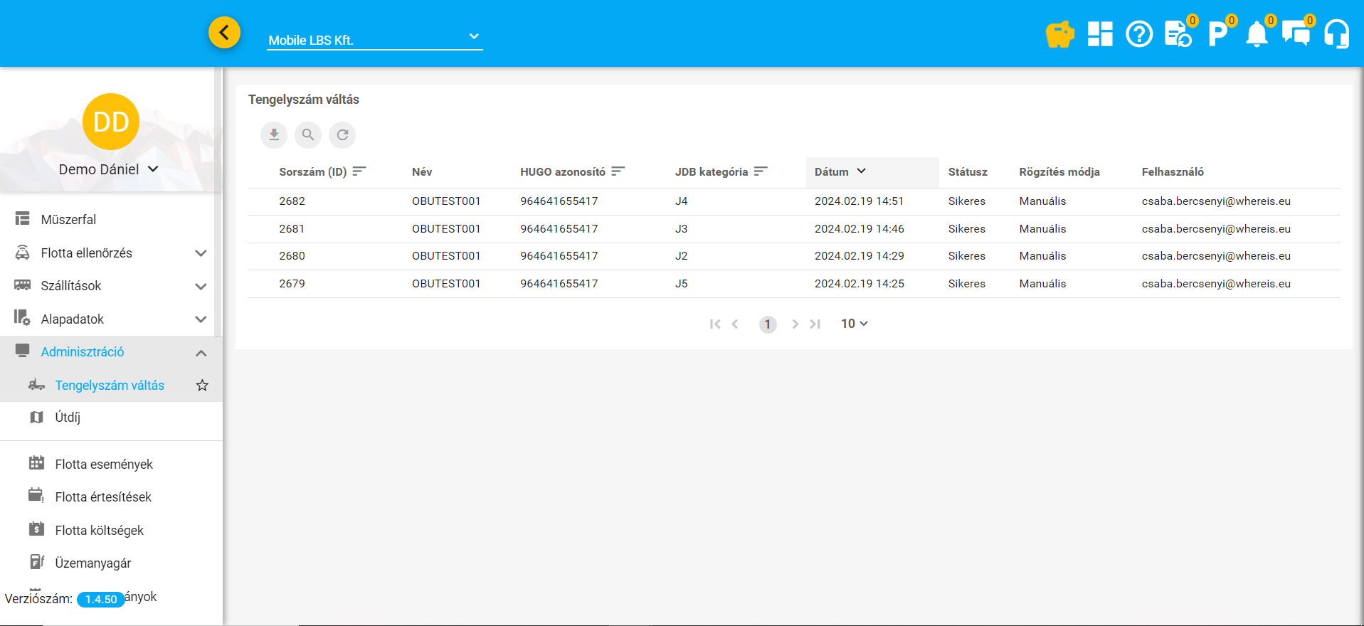The height and width of the screenshot is (626, 1364).
Task: Open the chat messages icon
Action: click(x=1296, y=34)
